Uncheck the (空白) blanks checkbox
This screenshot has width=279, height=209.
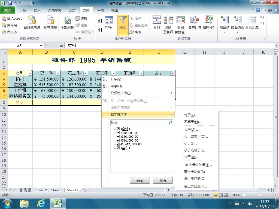point(118,148)
